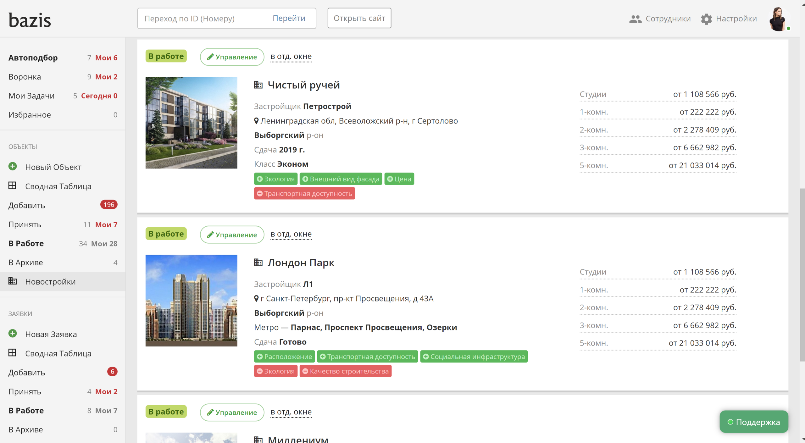Click green plus icon beside Новый Объект
Screen dimensions: 805x443
[13, 166]
